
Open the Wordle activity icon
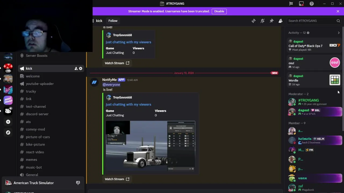pyautogui.click(x=335, y=80)
